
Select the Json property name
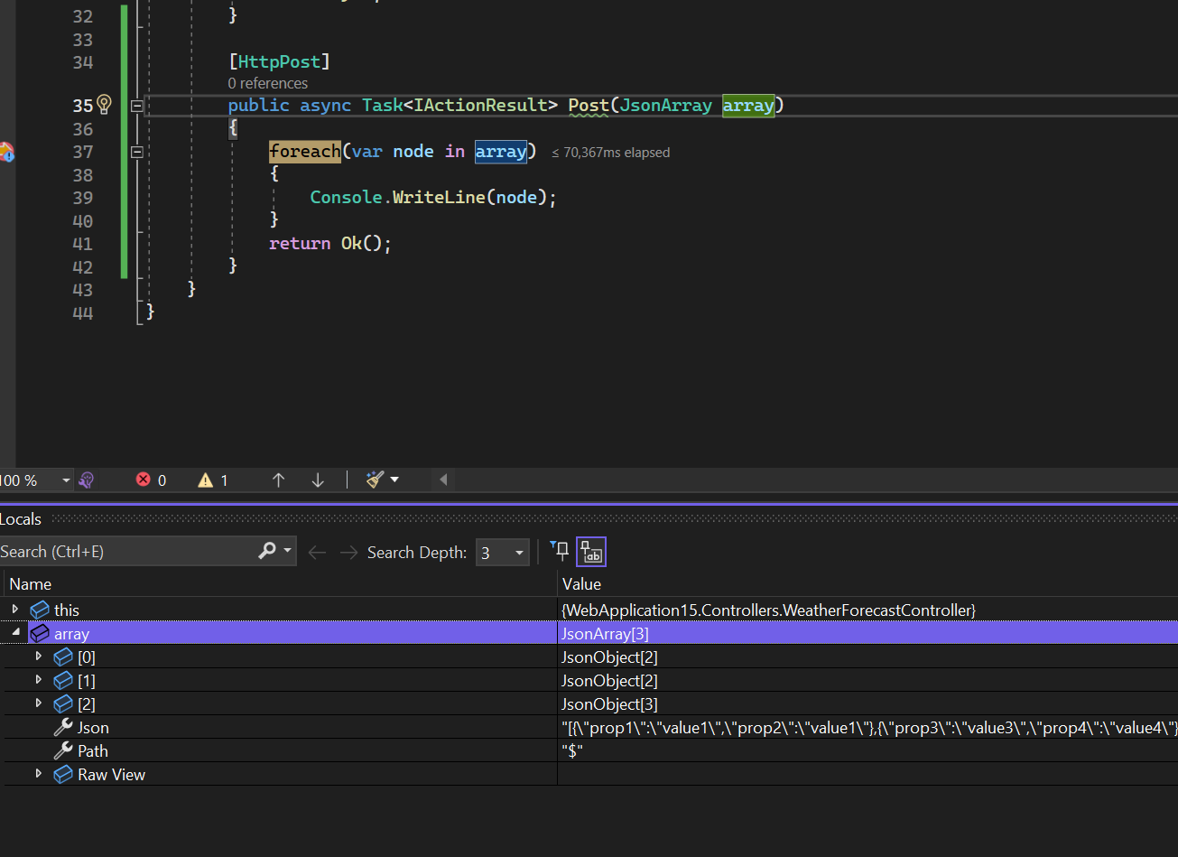[93, 728]
